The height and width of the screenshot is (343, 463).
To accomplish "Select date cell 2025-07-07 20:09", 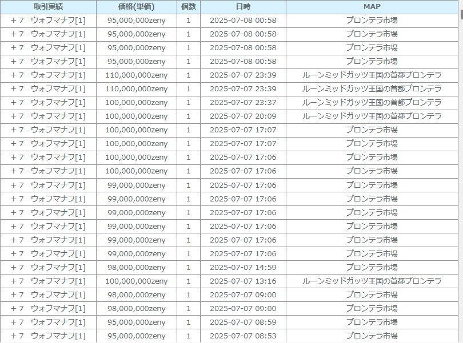I will tap(243, 116).
